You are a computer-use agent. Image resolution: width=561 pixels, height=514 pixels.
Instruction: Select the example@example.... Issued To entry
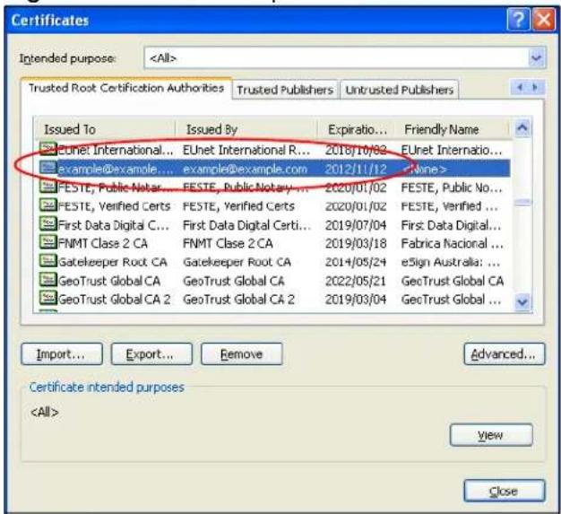(x=116, y=169)
